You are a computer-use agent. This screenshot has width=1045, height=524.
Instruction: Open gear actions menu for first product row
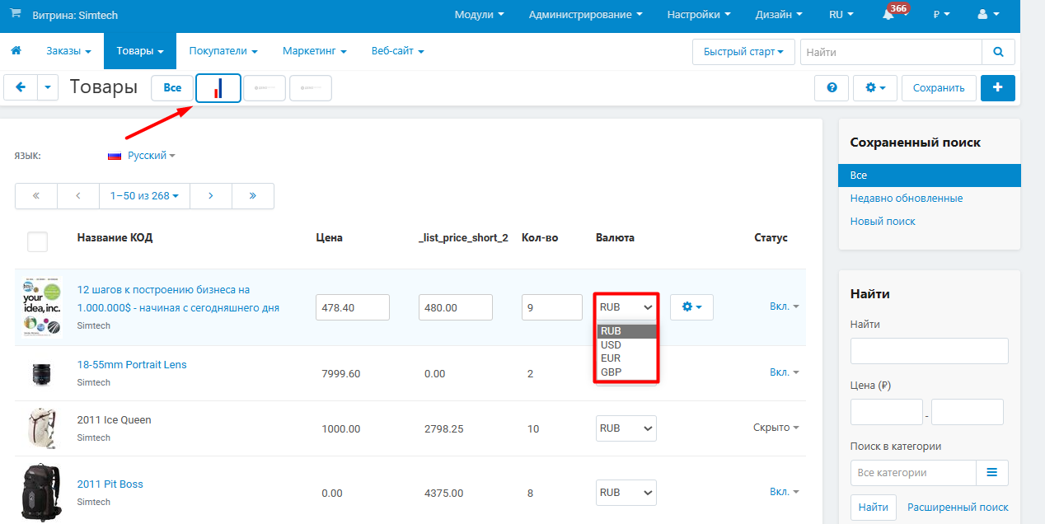click(x=691, y=307)
